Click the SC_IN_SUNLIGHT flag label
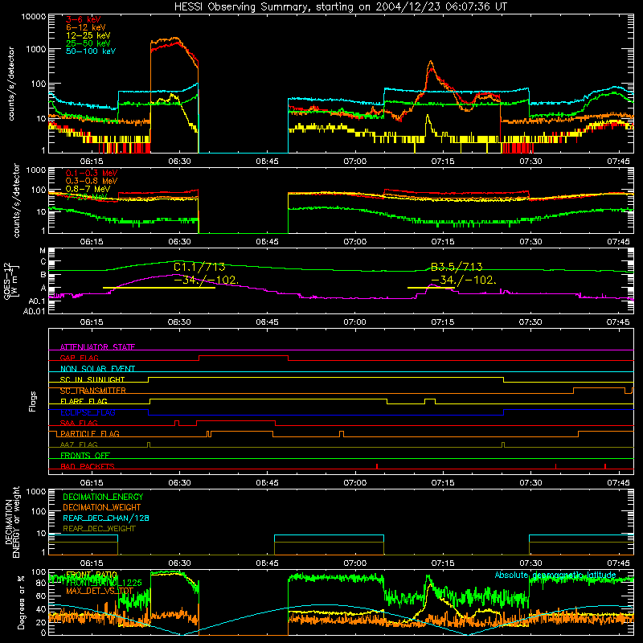Screen dimensions: 643x643 point(92,379)
